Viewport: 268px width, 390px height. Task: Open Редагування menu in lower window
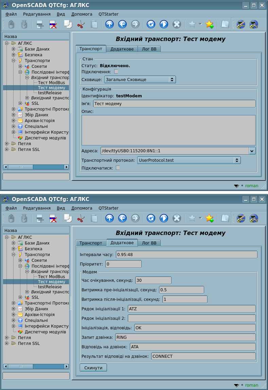(37, 208)
